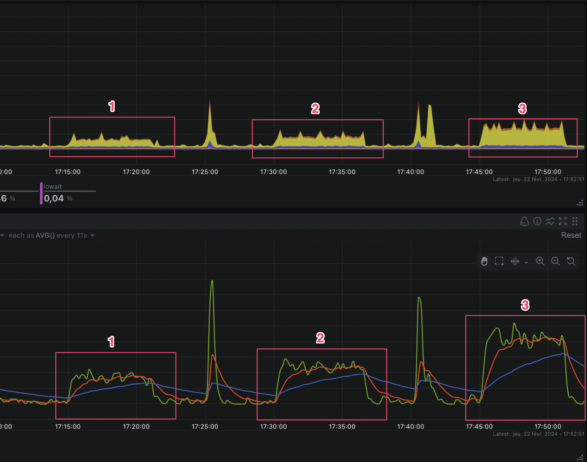This screenshot has width=587, height=462.
Task: Select the pan hand tool
Action: (x=484, y=261)
